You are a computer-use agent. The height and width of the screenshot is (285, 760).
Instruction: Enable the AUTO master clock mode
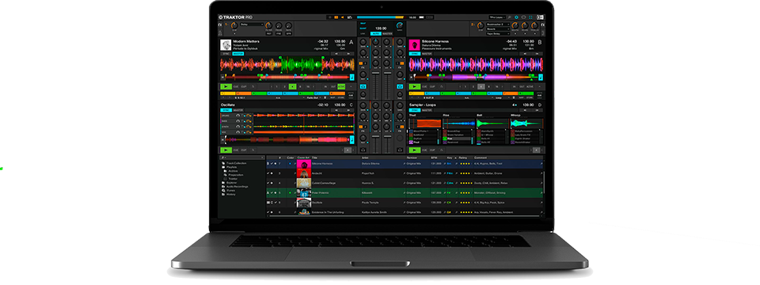(x=375, y=33)
